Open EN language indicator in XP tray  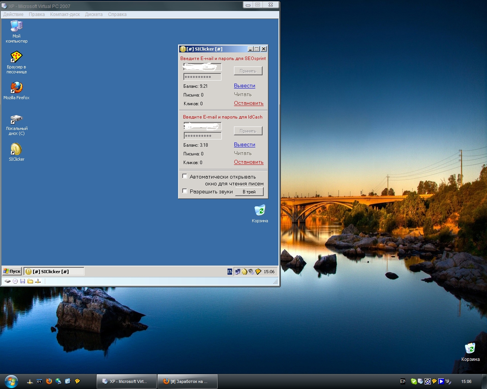230,272
